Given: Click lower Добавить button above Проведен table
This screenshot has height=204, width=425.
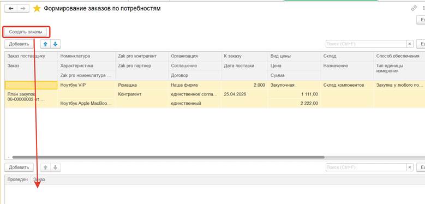Looking at the screenshot, I should tap(19, 167).
